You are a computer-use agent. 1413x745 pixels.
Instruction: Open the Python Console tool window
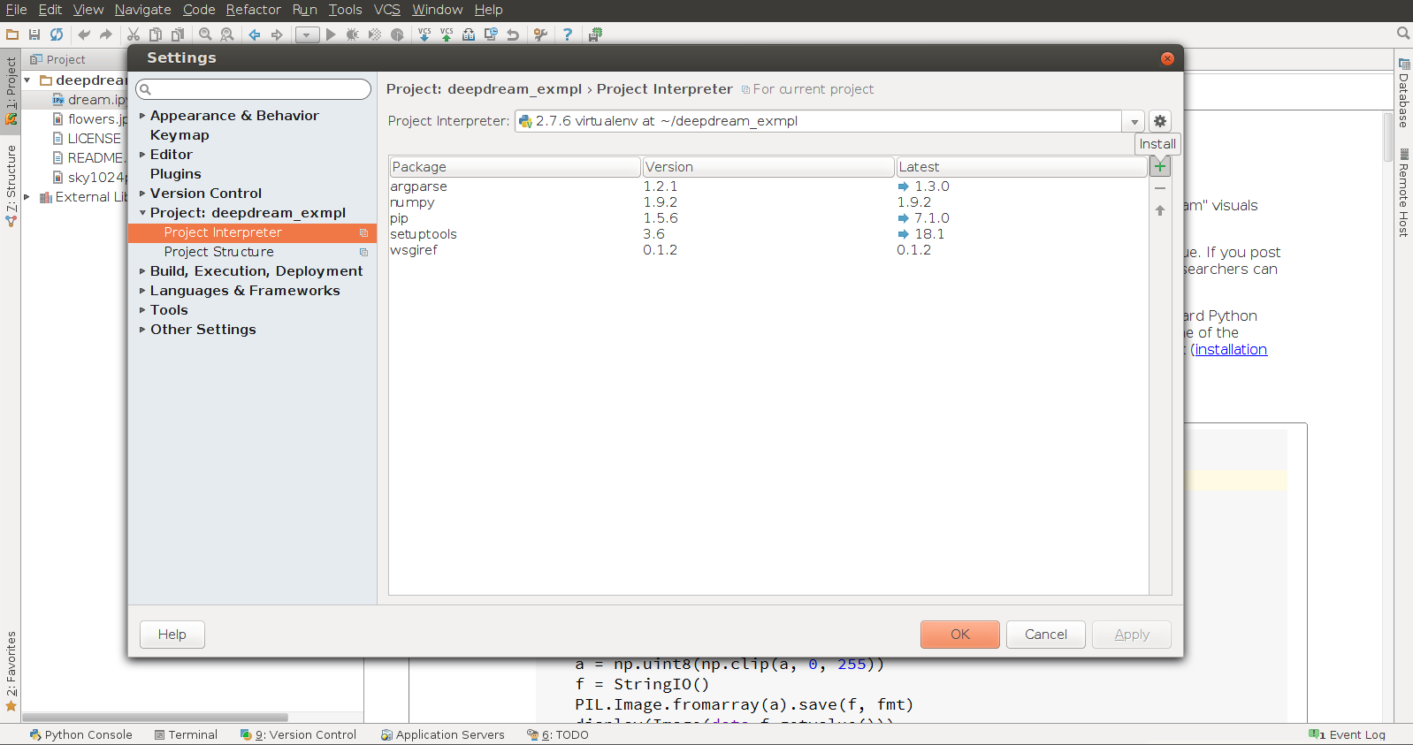coord(80,734)
